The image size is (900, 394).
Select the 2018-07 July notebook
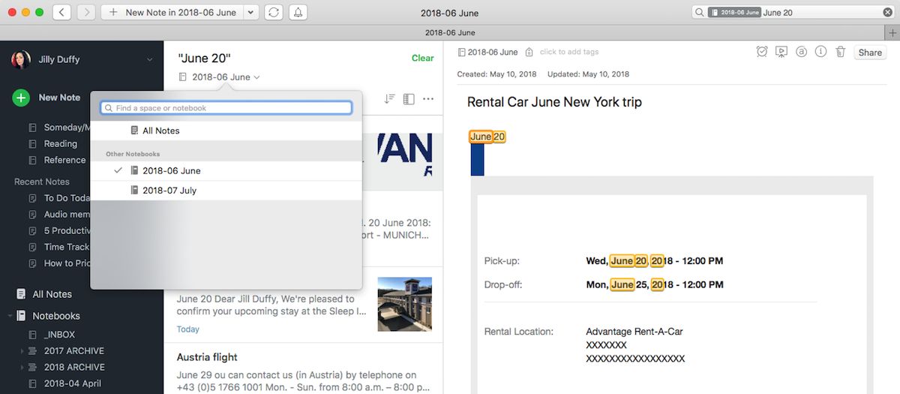(226, 191)
